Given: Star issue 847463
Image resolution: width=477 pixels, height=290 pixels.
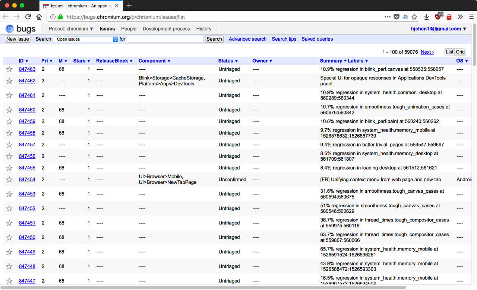Looking at the screenshot, I should tap(9, 69).
